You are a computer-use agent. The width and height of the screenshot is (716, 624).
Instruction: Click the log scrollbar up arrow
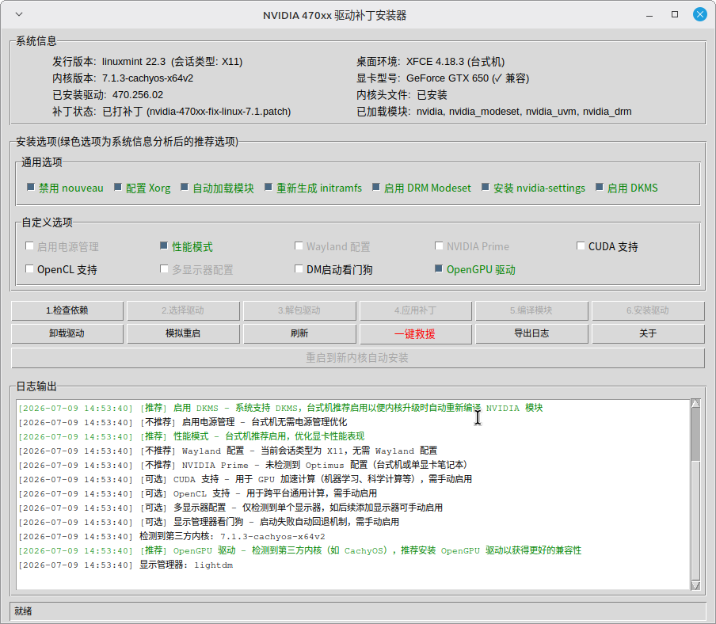tap(695, 404)
